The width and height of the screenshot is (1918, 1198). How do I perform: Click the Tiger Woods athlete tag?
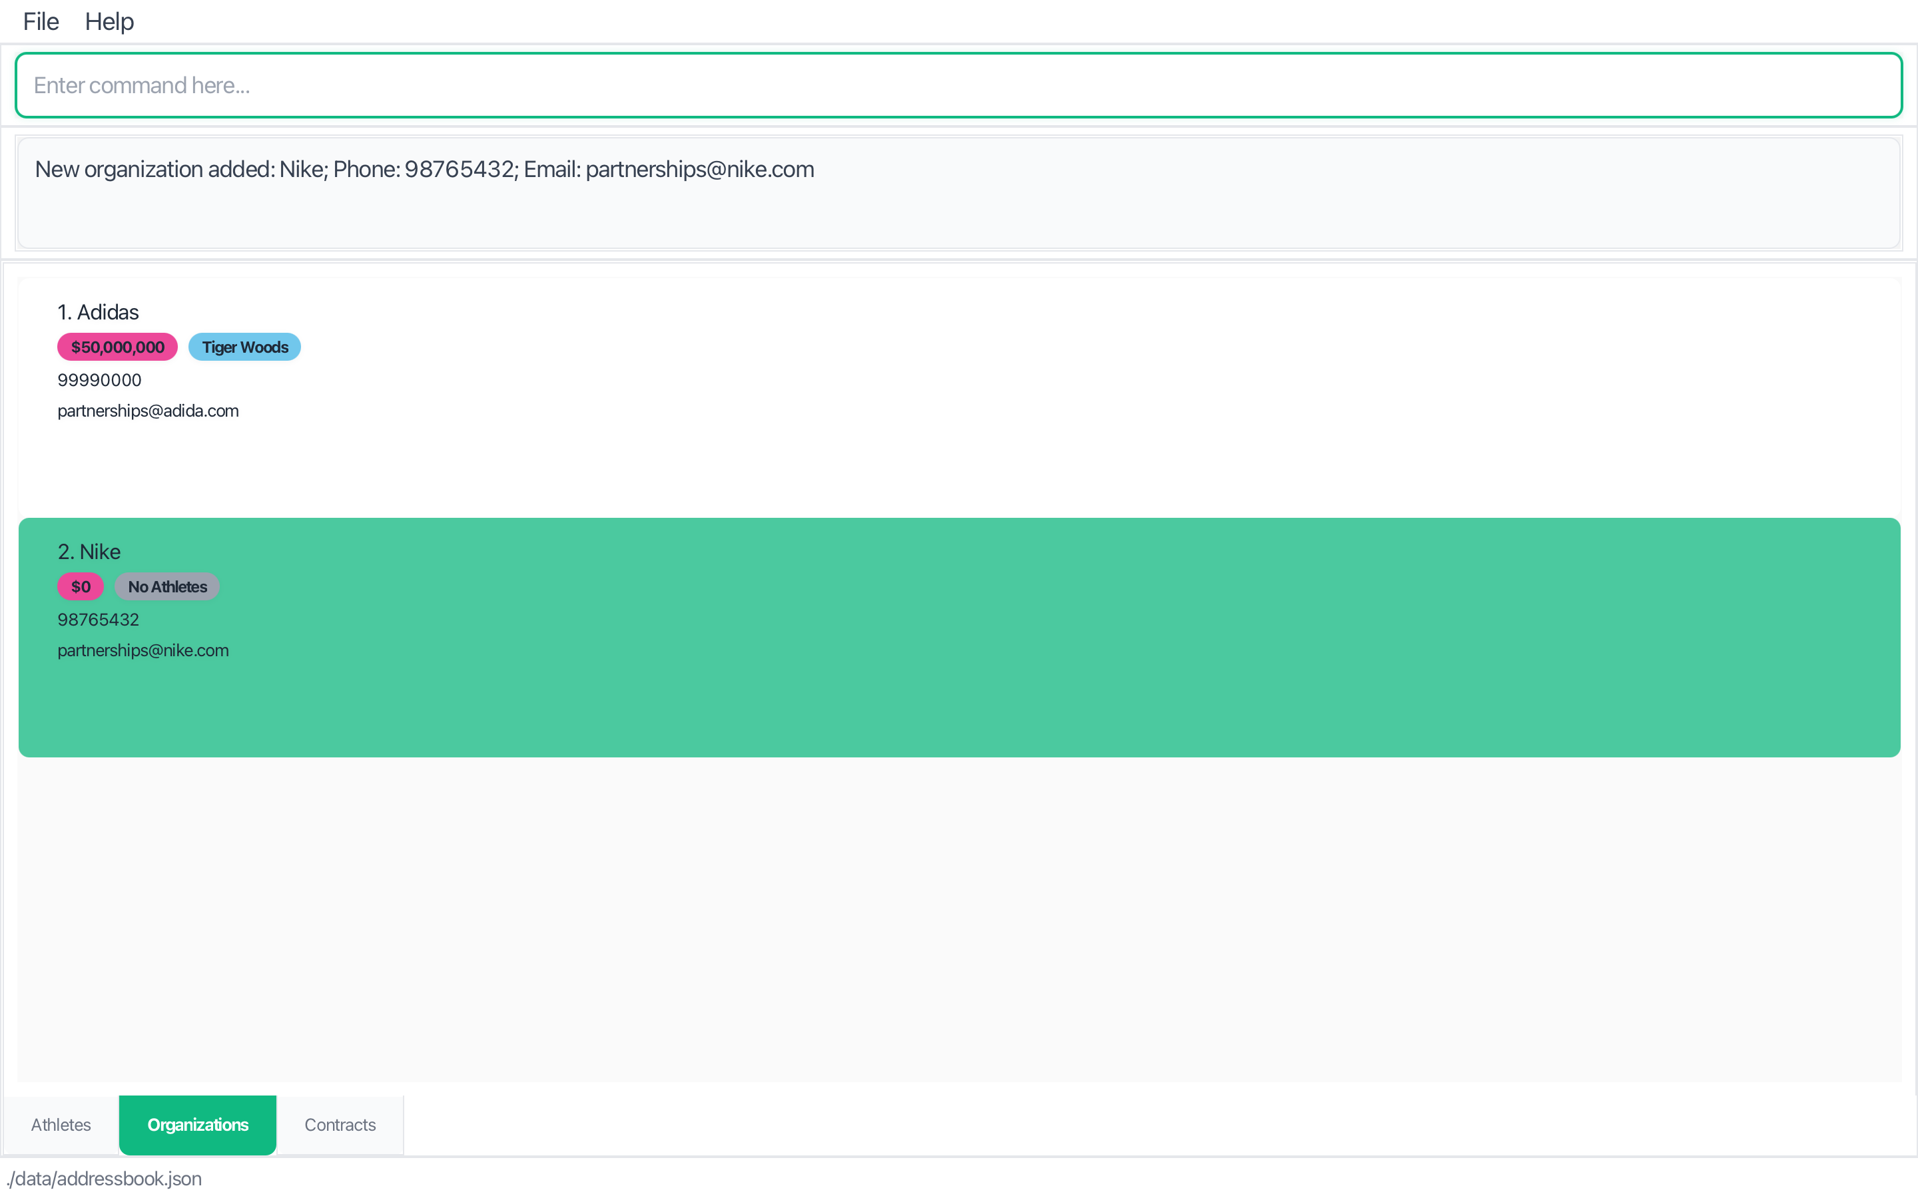point(245,347)
